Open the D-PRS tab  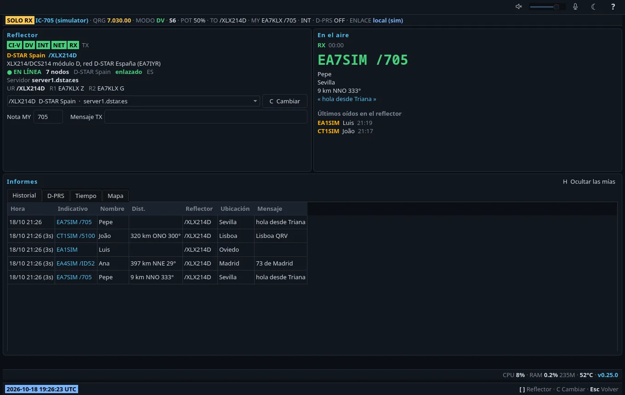click(56, 196)
